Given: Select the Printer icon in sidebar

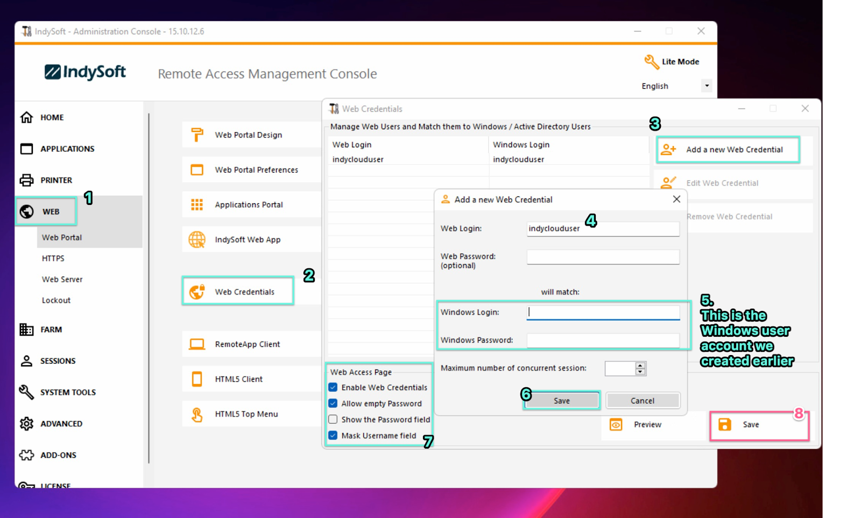Looking at the screenshot, I should point(26,180).
